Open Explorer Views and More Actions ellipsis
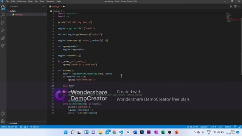The width and height of the screenshot is (242, 136). click(x=43, y=6)
